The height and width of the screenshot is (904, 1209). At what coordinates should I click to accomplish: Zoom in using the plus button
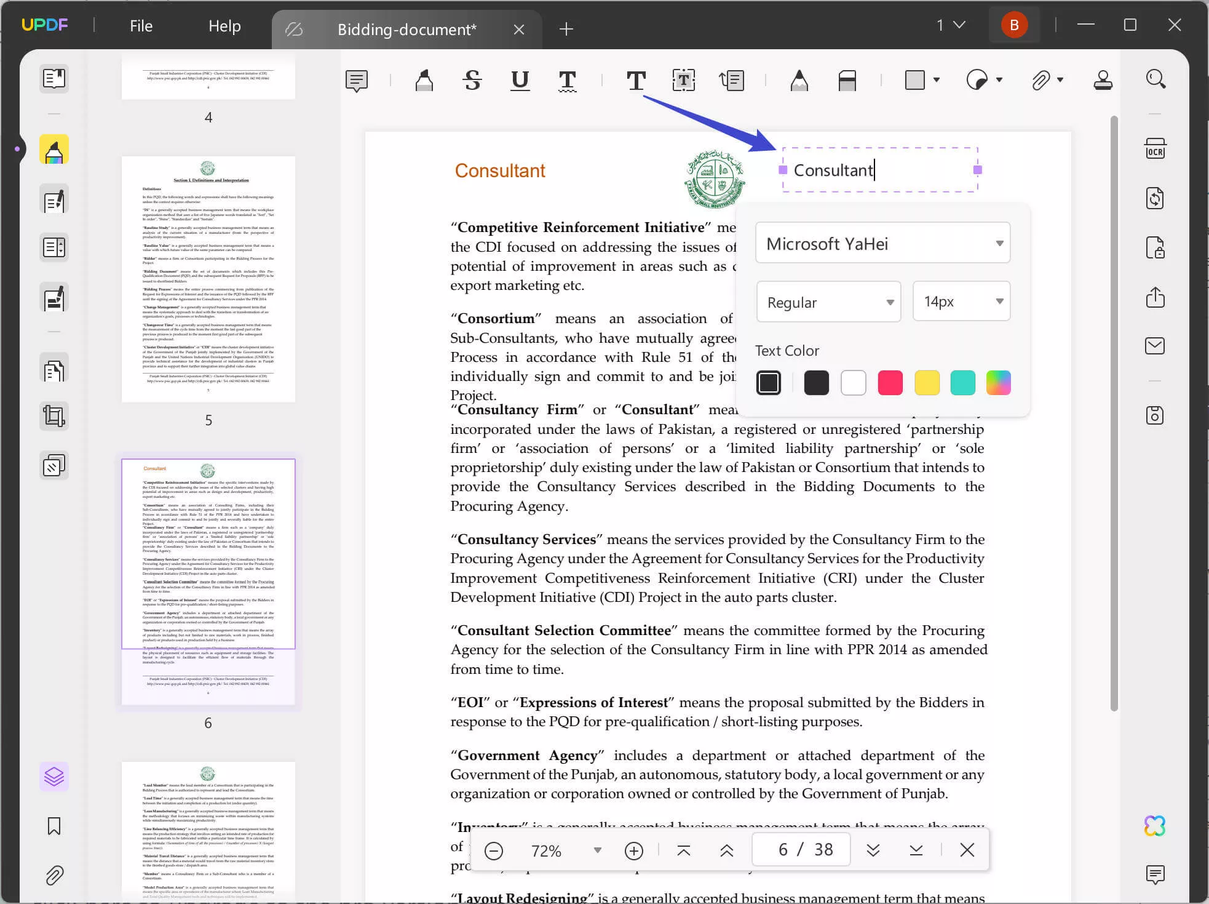(634, 850)
